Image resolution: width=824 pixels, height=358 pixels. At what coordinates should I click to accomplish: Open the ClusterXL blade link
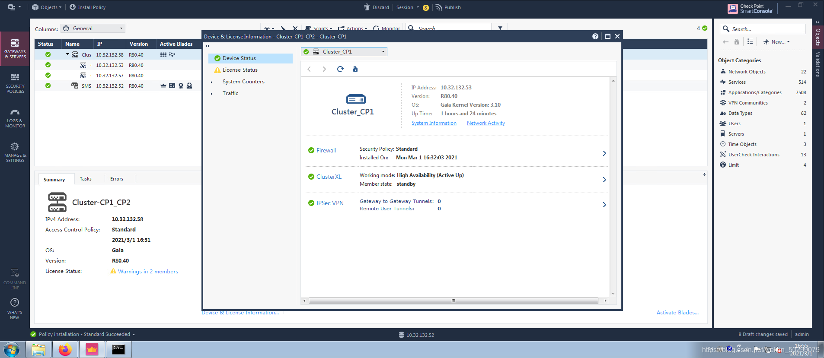point(329,177)
